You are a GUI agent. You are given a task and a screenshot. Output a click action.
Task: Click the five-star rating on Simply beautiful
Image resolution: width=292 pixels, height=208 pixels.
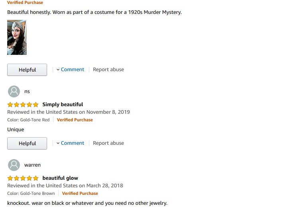click(x=23, y=105)
